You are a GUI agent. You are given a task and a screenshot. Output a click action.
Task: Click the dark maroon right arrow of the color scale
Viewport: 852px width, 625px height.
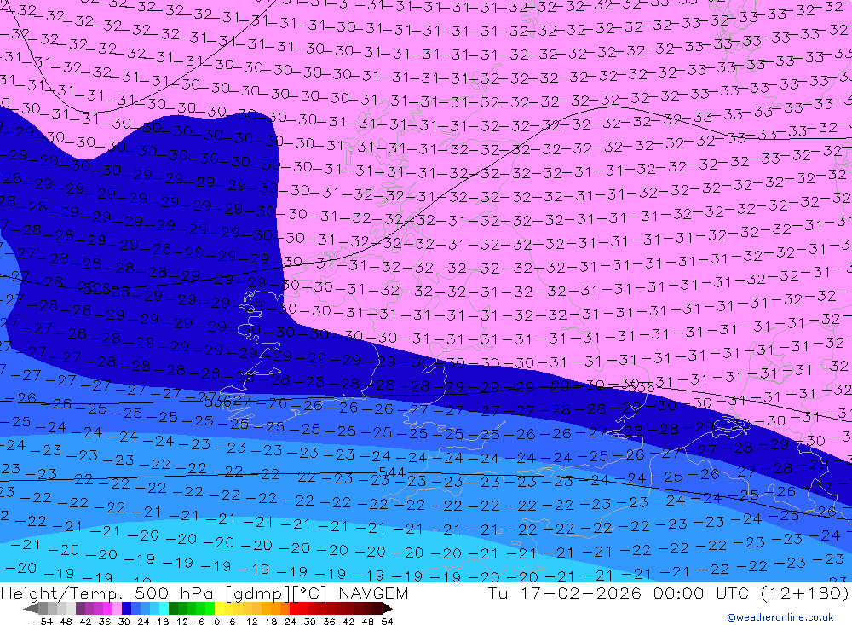(x=388, y=609)
